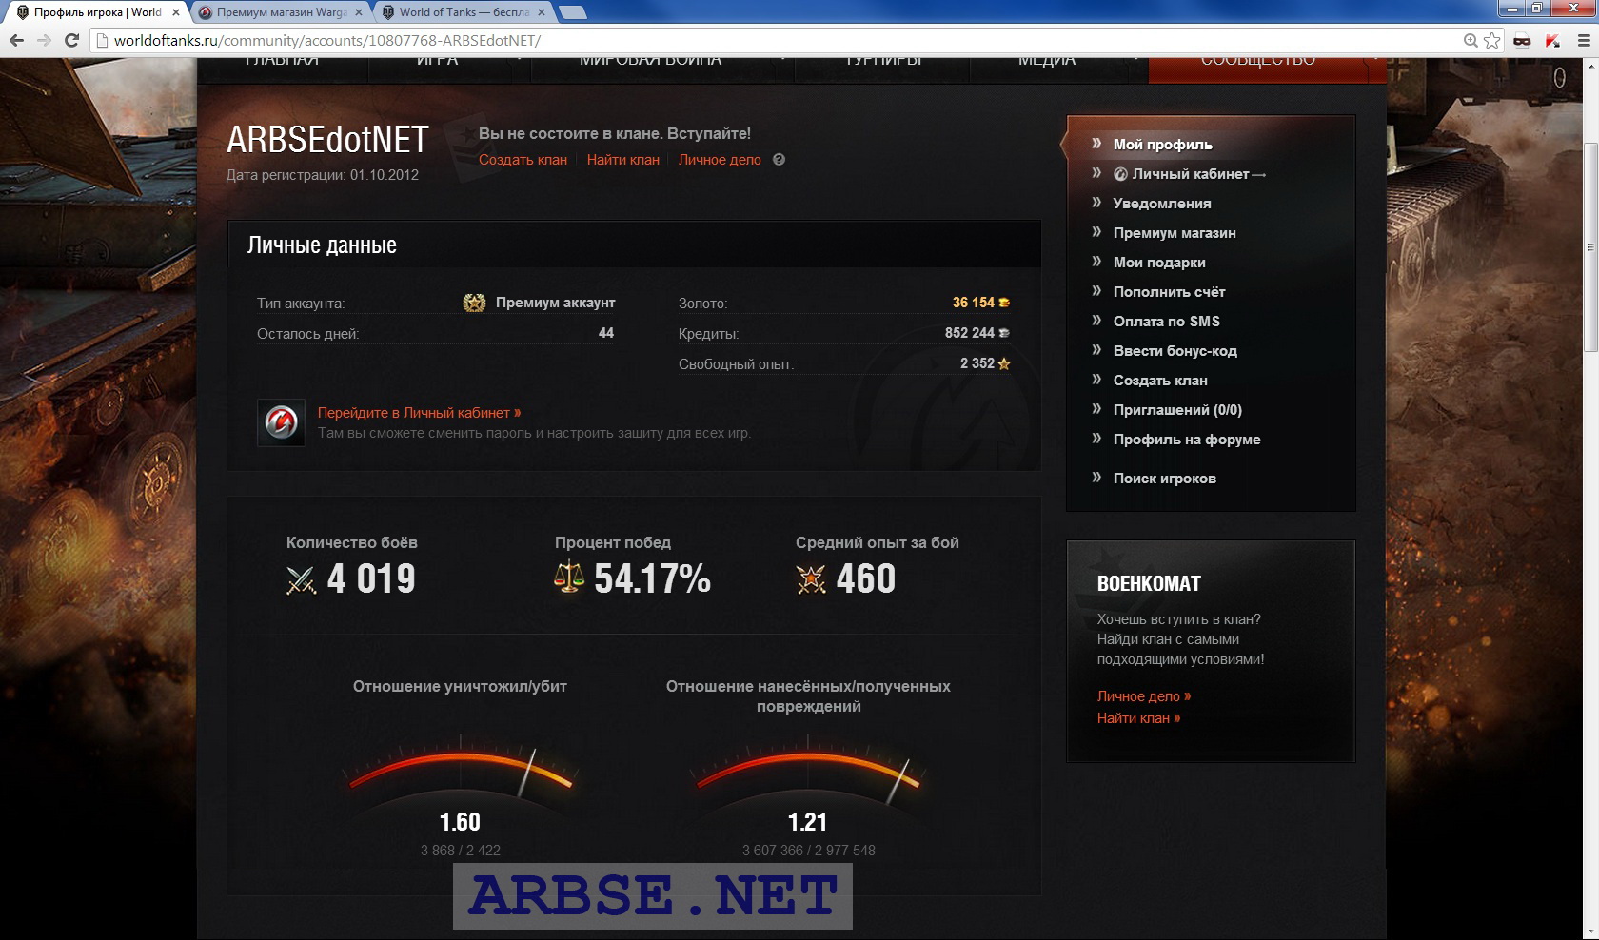This screenshot has height=940, width=1599.
Task: Open the help question mark next to Личное дело
Action: (x=779, y=160)
